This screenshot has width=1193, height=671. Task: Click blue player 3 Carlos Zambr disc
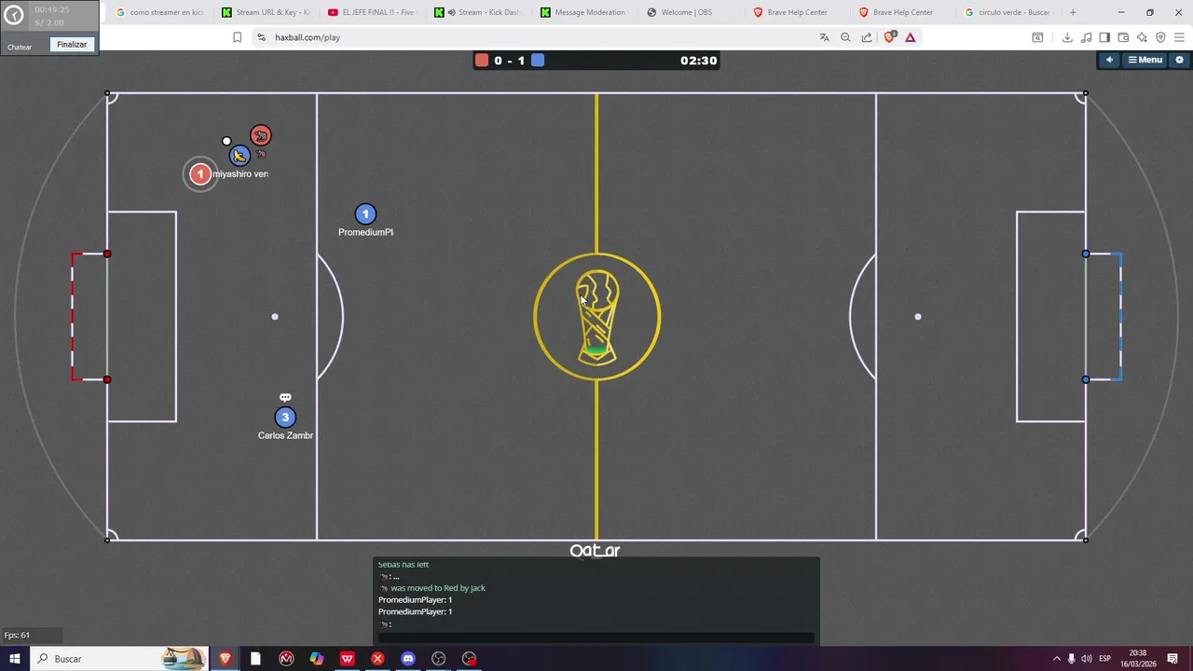(x=285, y=418)
